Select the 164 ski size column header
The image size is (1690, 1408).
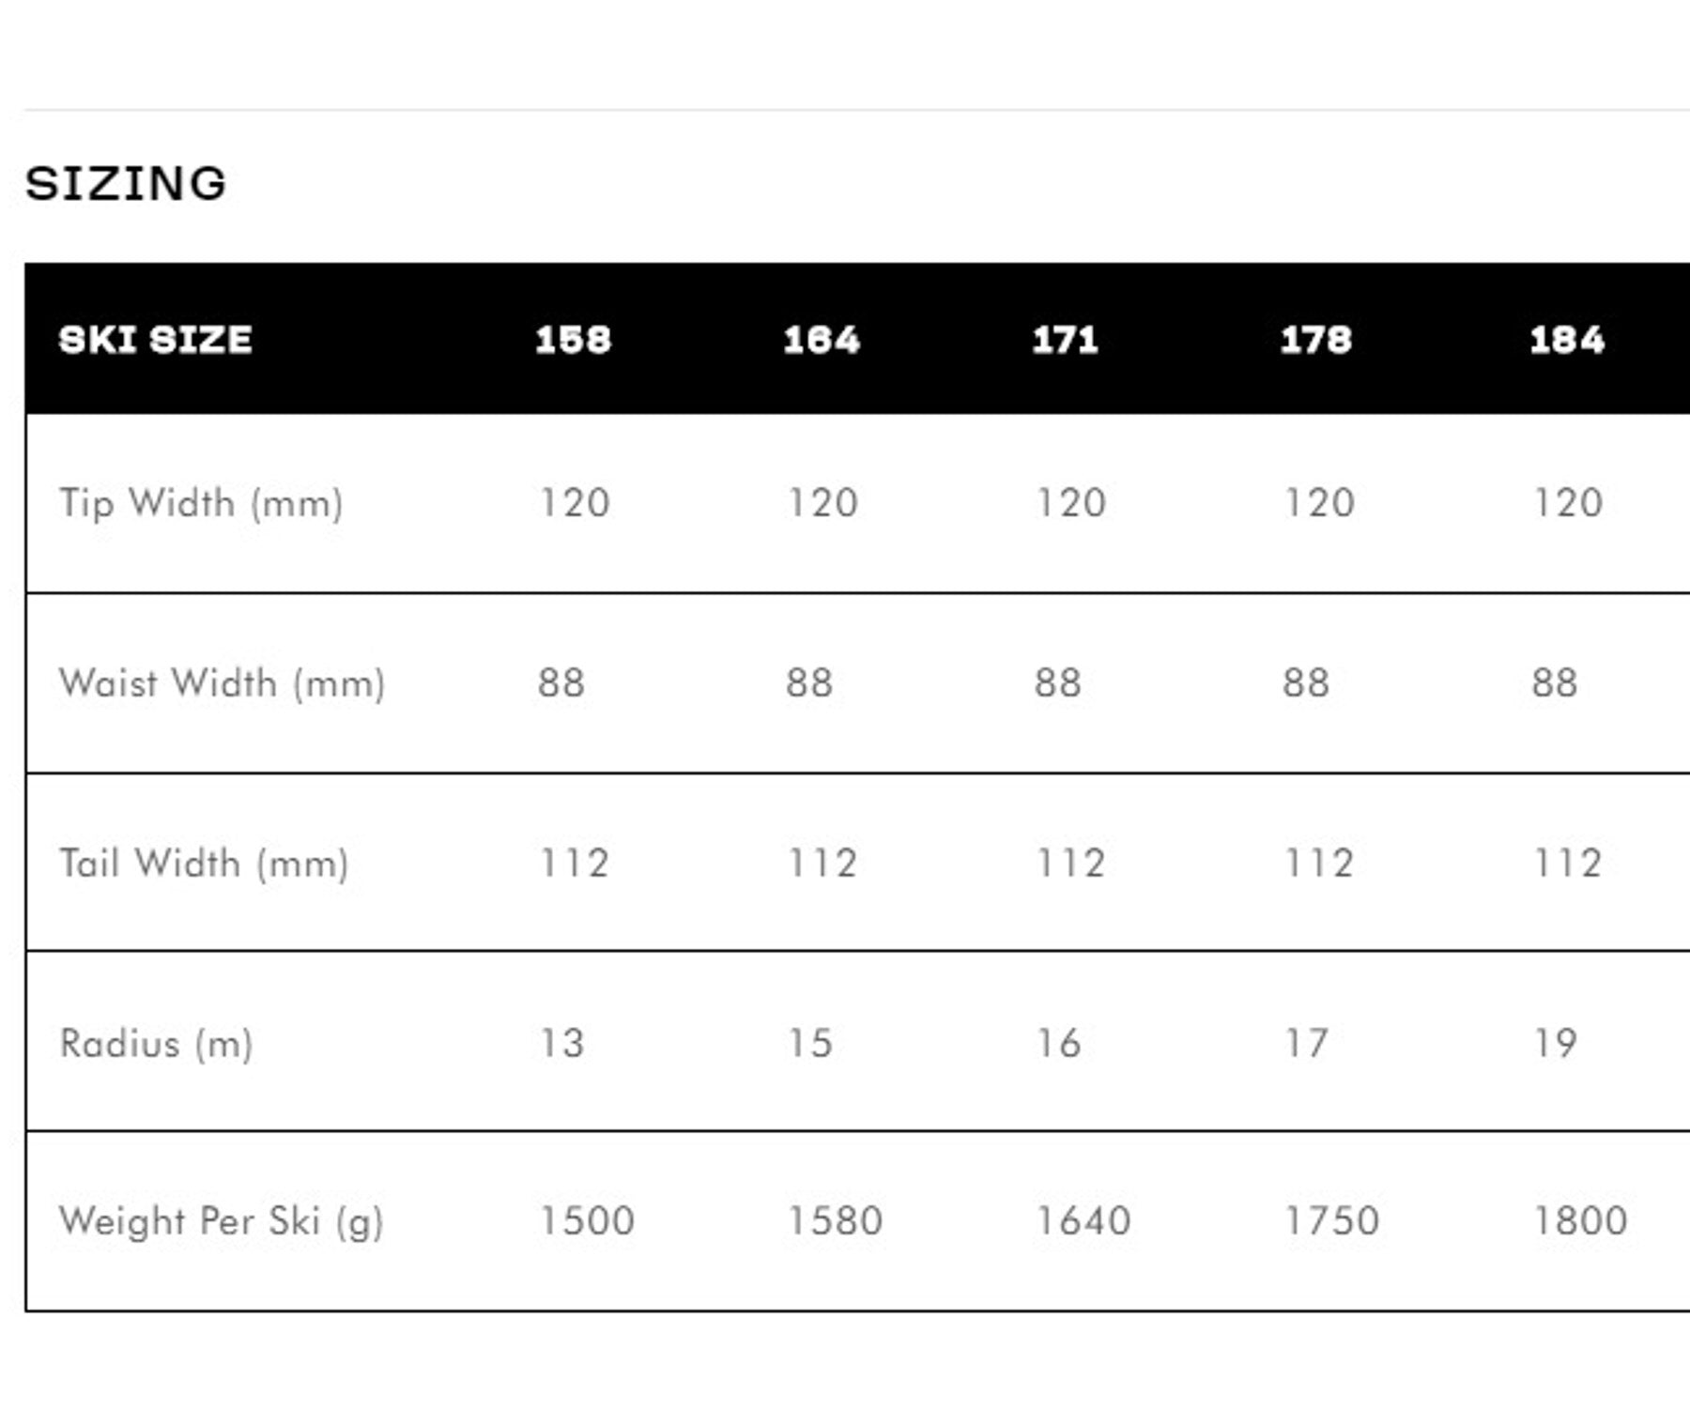[x=822, y=340]
